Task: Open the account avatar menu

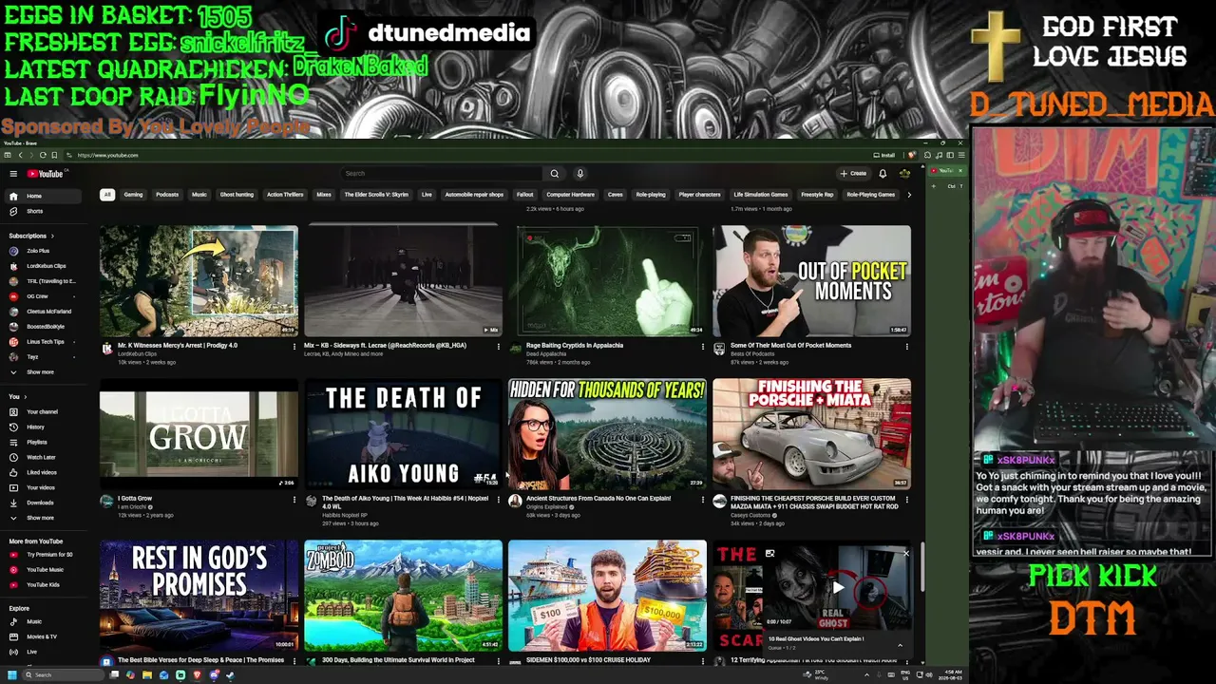Action: click(904, 174)
